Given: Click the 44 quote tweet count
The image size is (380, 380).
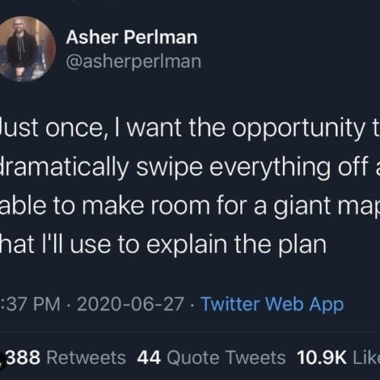Looking at the screenshot, I should click(x=149, y=357).
